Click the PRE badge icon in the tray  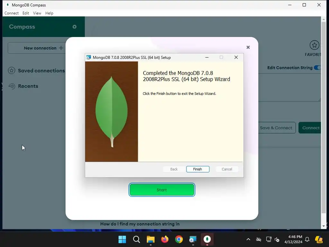coord(319,239)
